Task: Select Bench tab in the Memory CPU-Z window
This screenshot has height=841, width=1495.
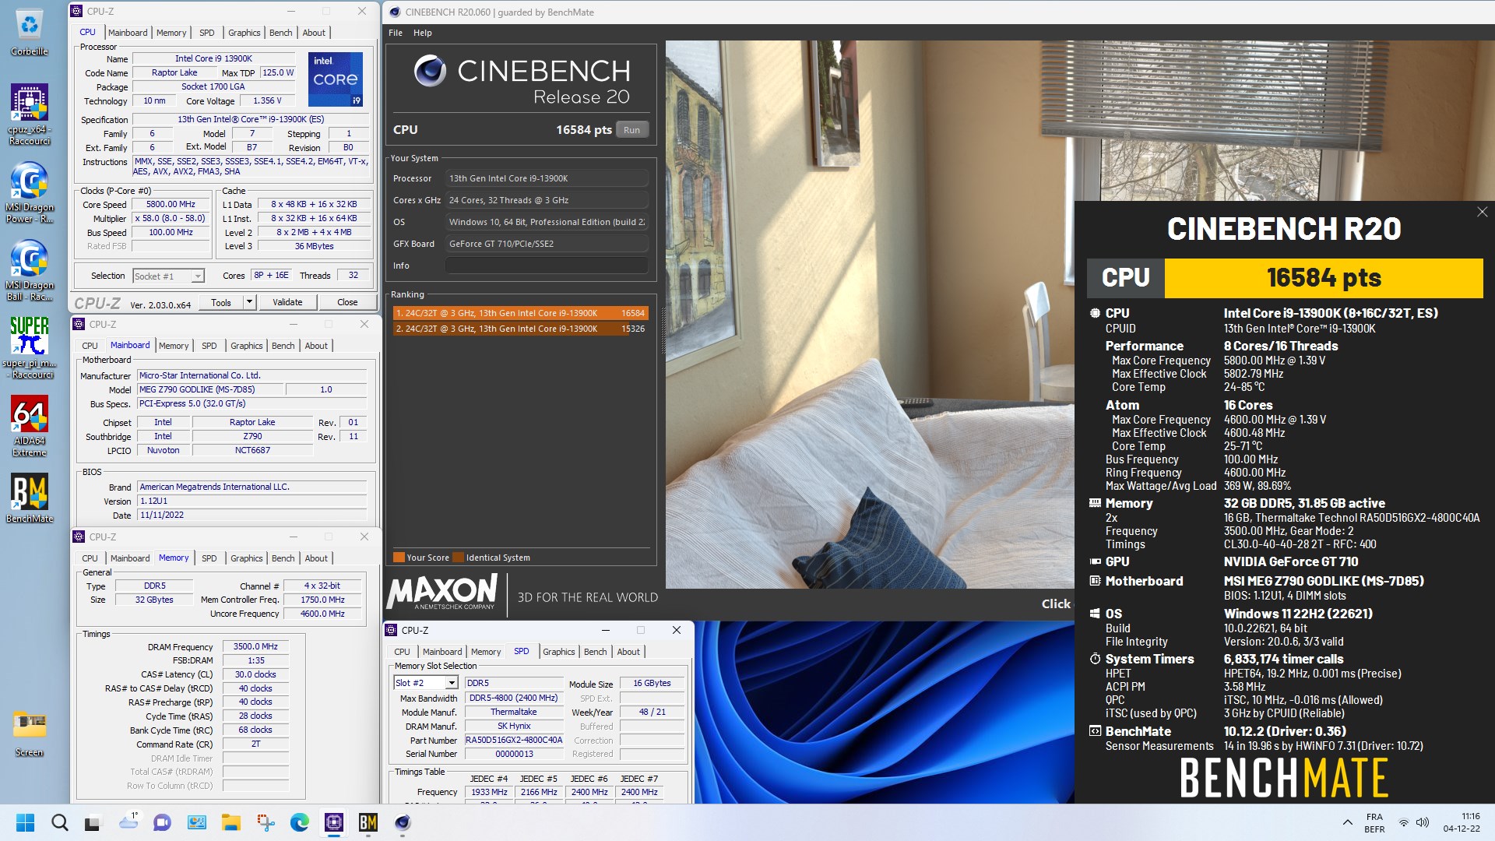Action: (283, 558)
